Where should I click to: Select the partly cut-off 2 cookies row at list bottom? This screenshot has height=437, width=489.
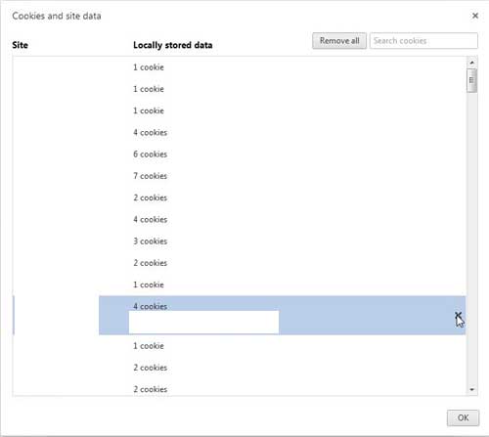coord(240,389)
